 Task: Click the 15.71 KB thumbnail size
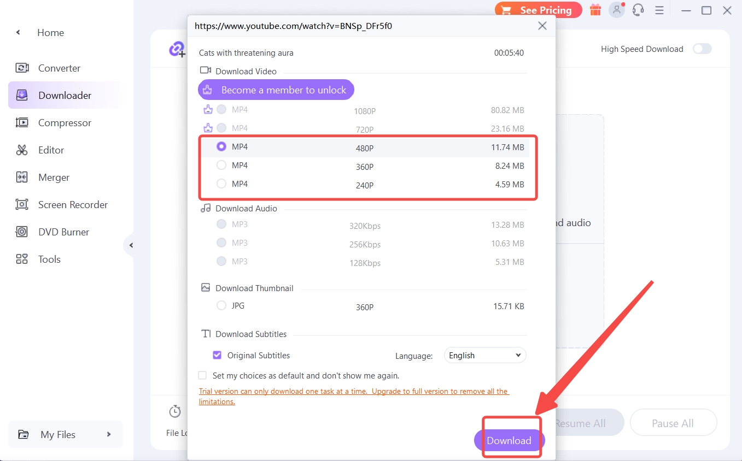pos(509,306)
